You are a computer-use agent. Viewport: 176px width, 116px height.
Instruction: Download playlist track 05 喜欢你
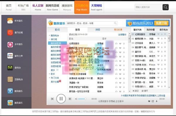pyautogui.click(x=162, y=52)
